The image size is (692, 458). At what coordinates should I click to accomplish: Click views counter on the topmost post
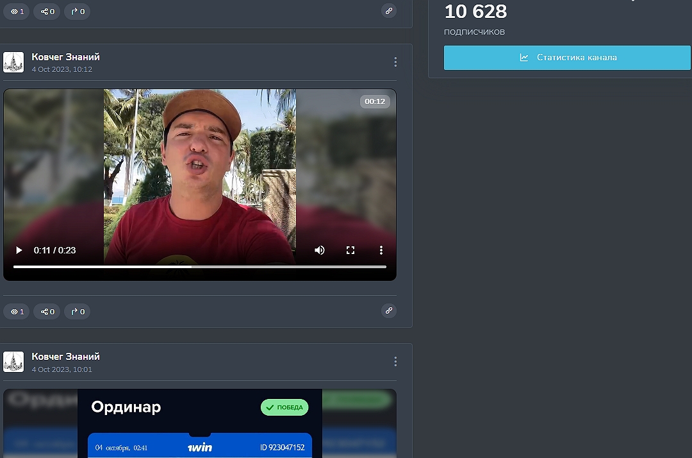pos(17,12)
